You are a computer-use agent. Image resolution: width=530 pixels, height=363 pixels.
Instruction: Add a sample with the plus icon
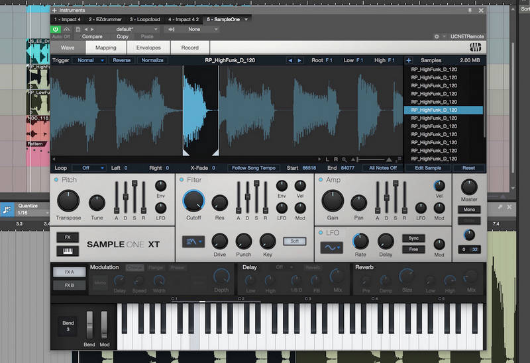click(409, 60)
